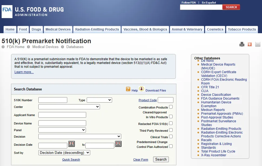Focus the Device Name field
Image resolution: width=262 pixels, height=166 pixels.
[62, 123]
